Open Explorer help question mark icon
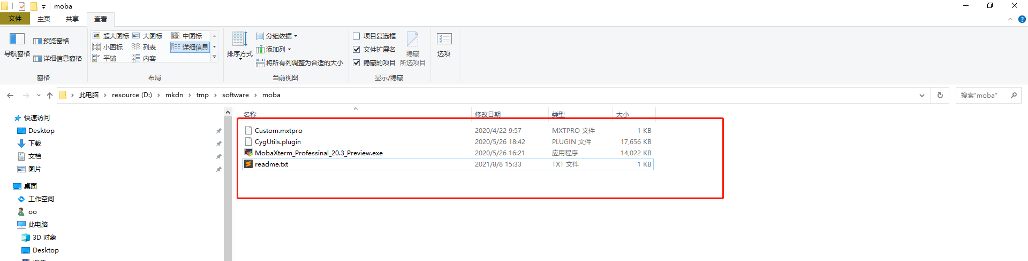 coord(1022,19)
